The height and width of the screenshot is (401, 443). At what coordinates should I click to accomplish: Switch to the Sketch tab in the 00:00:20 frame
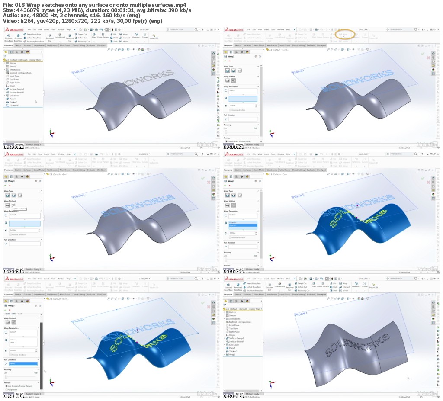[18, 45]
